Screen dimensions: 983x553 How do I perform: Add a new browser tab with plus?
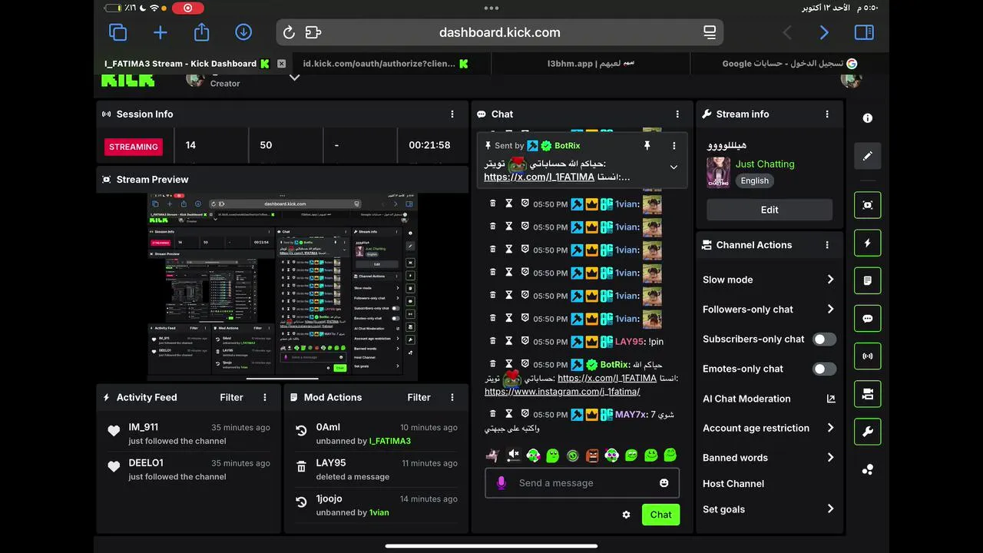point(160,32)
